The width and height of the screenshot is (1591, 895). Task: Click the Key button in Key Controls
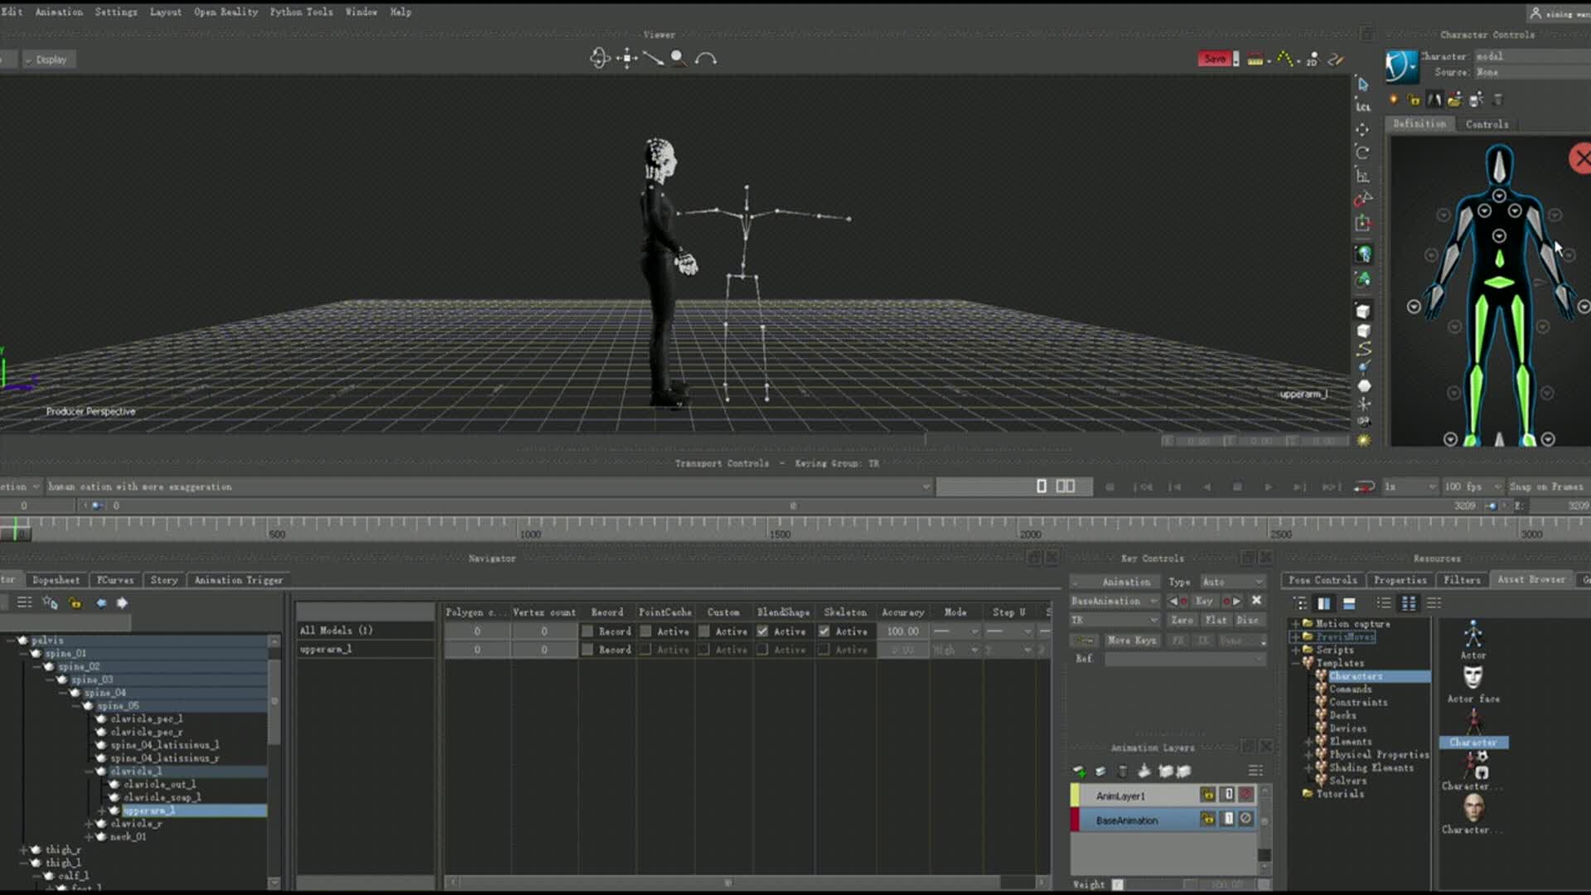pyautogui.click(x=1204, y=601)
